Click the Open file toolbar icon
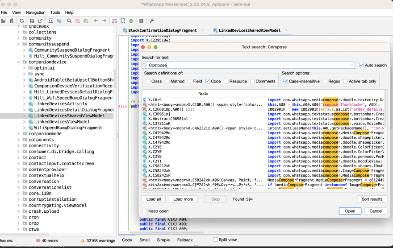Viewport: 393px width, 248px height. (x=3, y=21)
